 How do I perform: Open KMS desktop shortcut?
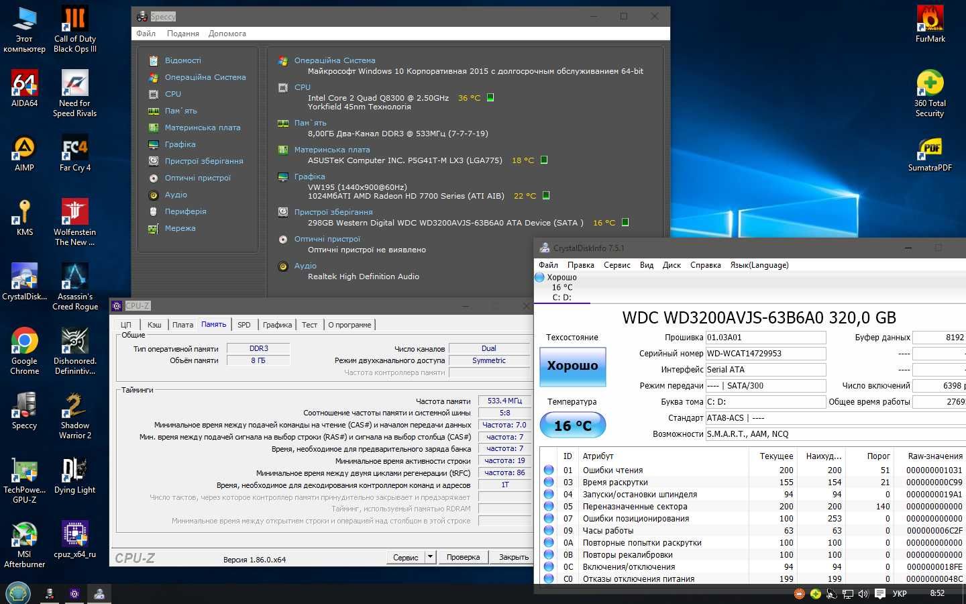pos(24,218)
